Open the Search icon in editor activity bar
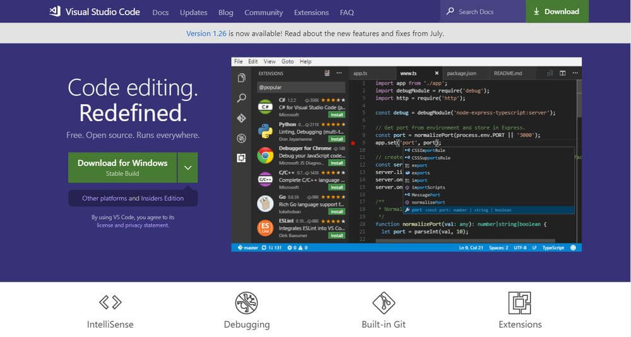This screenshot has height=337, width=631. 242,98
